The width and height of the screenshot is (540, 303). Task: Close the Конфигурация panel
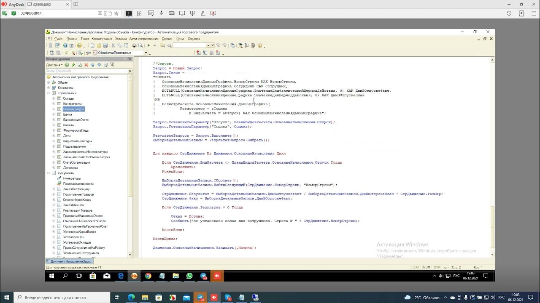click(130, 59)
